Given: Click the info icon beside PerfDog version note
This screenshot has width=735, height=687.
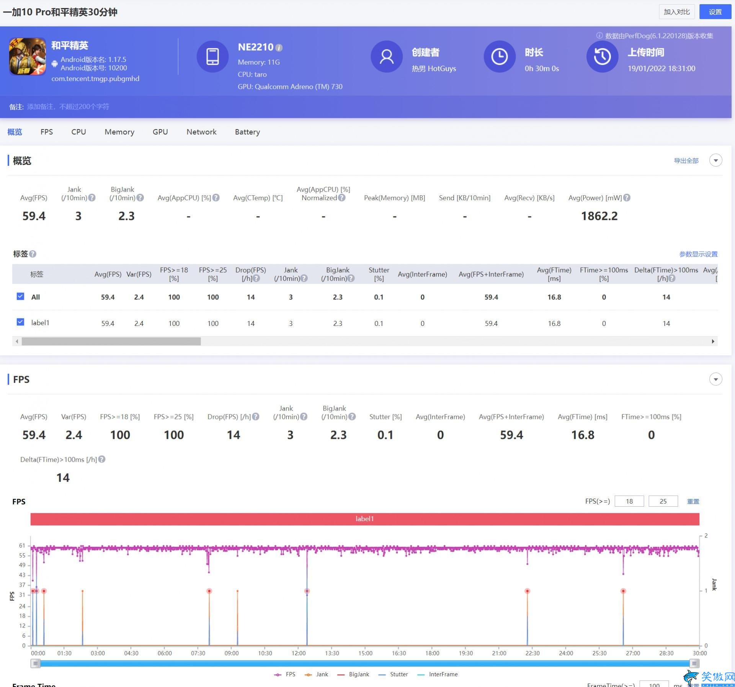Looking at the screenshot, I should pos(599,36).
